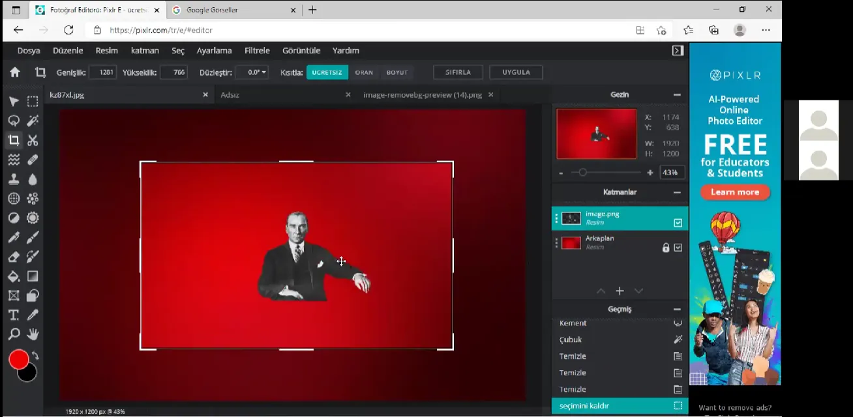This screenshot has height=417, width=853.
Task: Click the navigator zoom slider handle
Action: pyautogui.click(x=582, y=173)
